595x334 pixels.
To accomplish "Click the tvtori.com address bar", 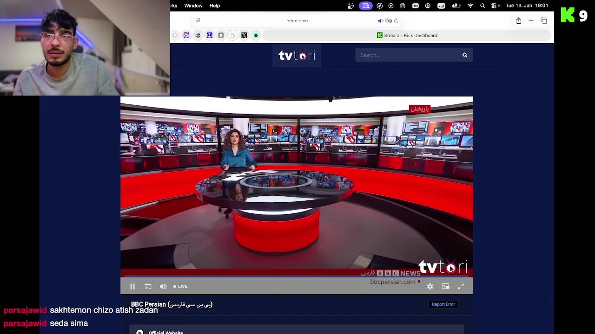I will tap(297, 20).
